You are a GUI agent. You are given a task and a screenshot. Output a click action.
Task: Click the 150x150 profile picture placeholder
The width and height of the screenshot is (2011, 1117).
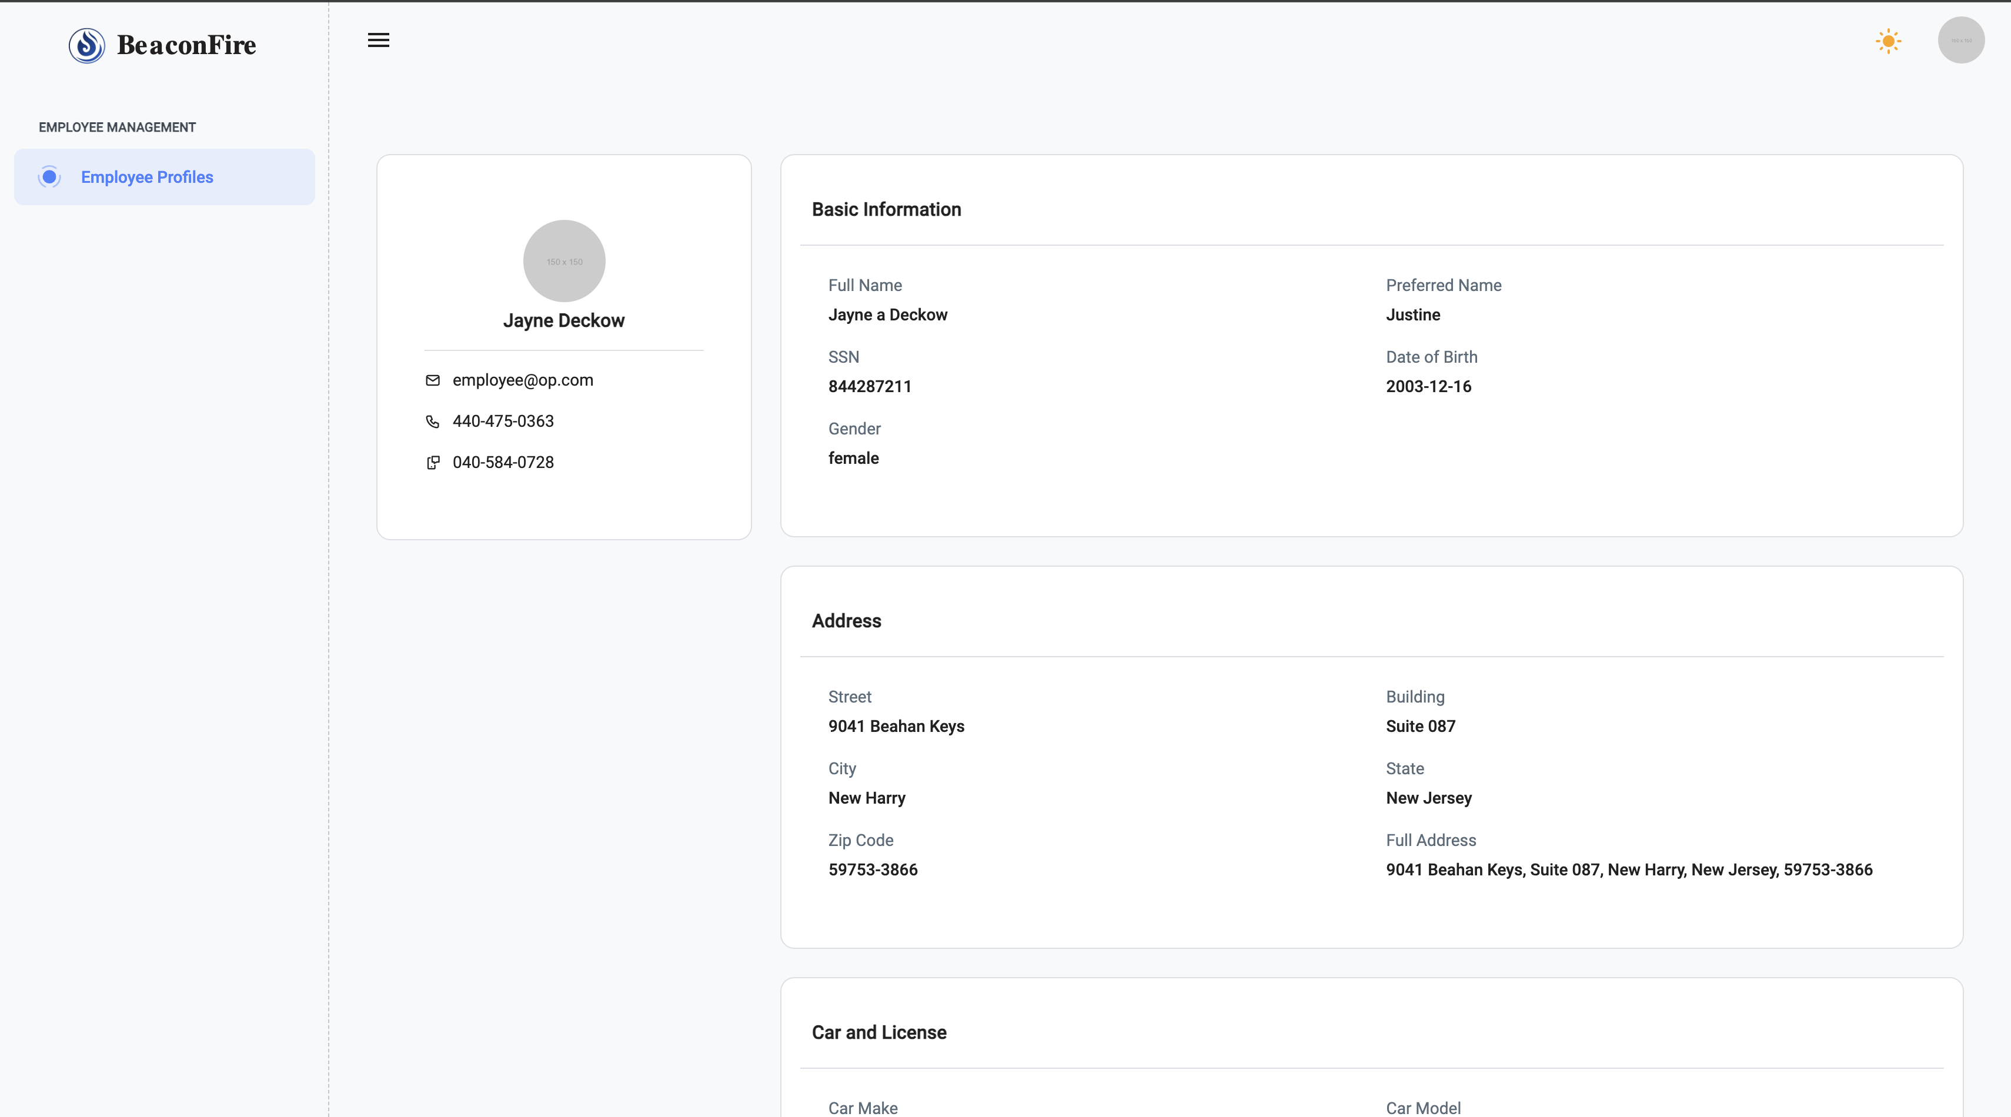click(564, 260)
